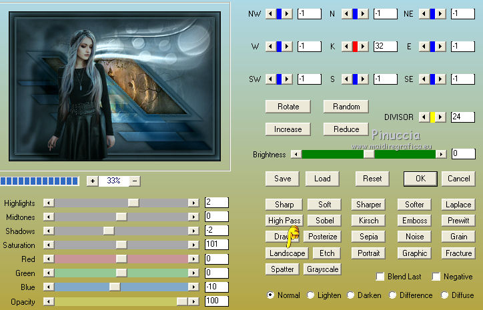This screenshot has height=310, width=483.
Task: Apply the Sepia preset
Action: (368, 237)
